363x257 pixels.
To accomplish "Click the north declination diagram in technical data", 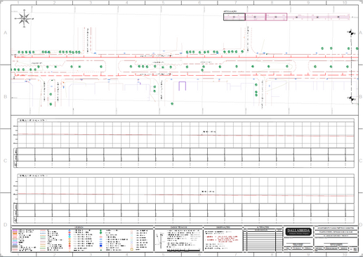I will tap(161, 241).
